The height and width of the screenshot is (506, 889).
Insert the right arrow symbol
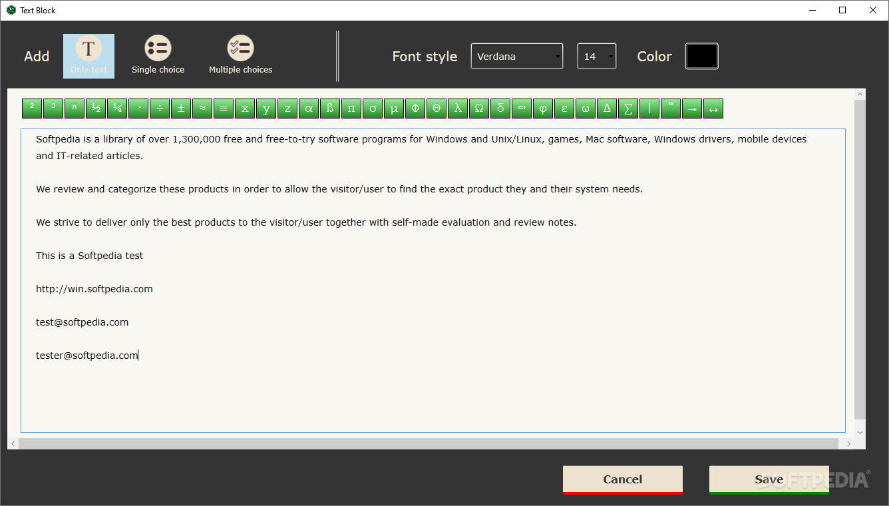[x=692, y=109]
